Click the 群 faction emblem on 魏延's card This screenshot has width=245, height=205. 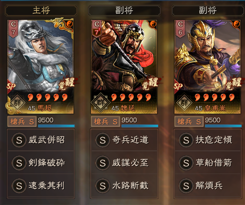click(100, 102)
